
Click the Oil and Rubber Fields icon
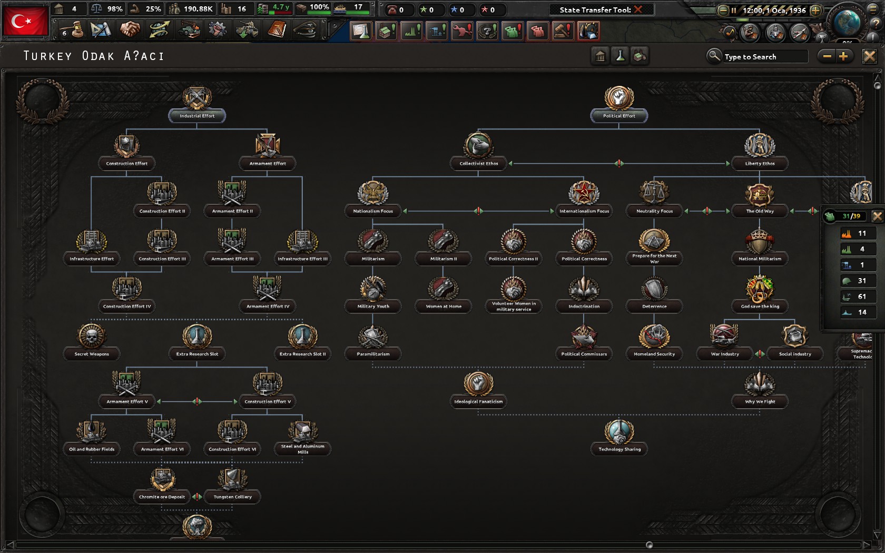coord(92,431)
